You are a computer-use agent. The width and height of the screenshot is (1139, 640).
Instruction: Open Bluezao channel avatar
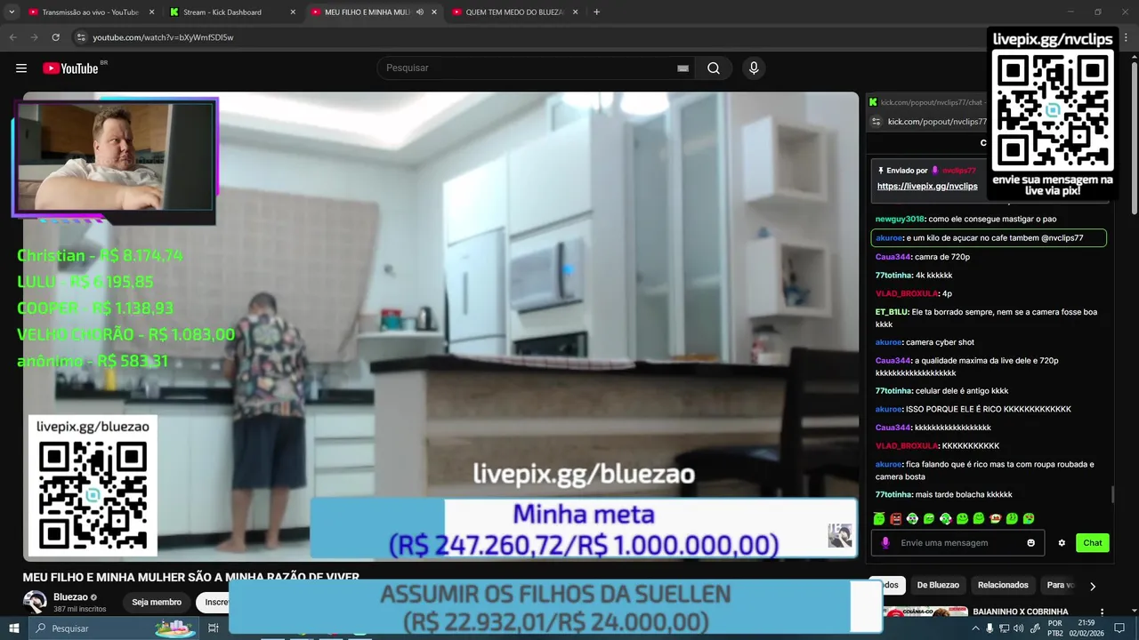pos(35,602)
